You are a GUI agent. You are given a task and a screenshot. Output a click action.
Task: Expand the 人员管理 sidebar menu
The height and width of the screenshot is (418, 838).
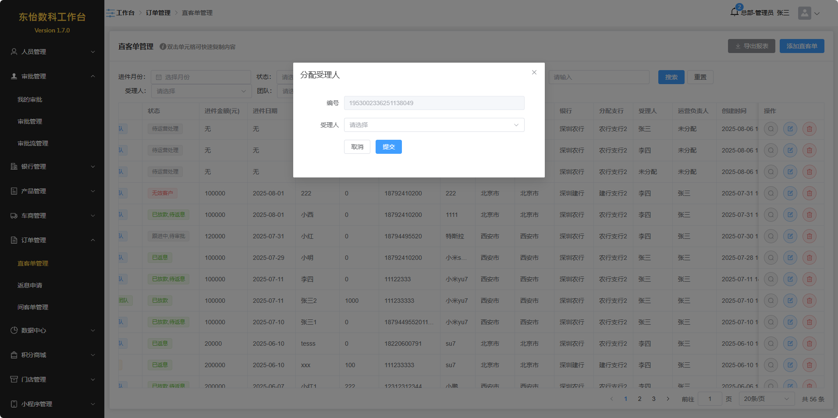pyautogui.click(x=52, y=52)
